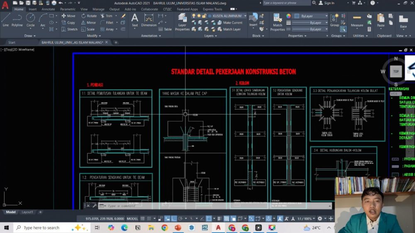
Task: Open the annotation scale 1:1 dropdown
Action: pos(305,219)
